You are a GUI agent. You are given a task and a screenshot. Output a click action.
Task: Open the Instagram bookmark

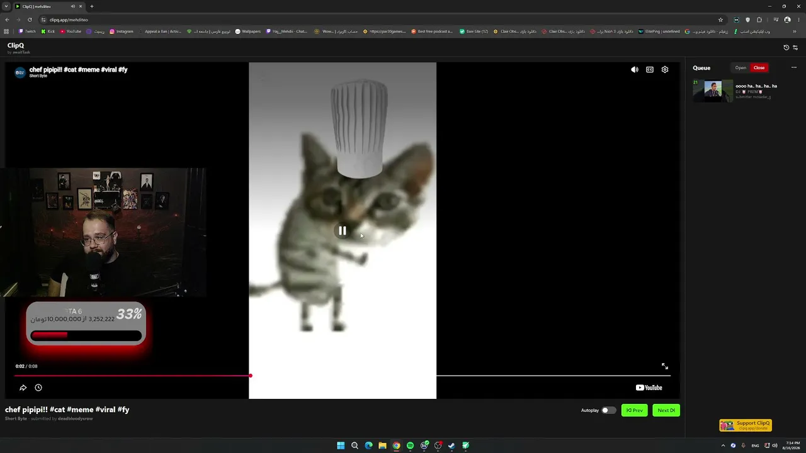(122, 31)
